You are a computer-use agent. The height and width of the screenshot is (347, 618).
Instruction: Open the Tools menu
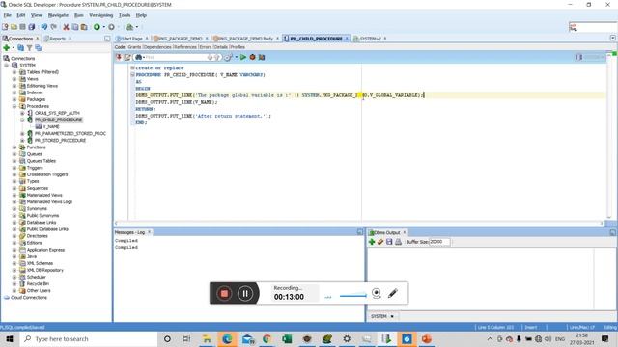[125, 15]
